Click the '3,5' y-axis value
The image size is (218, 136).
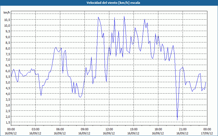point(8,99)
